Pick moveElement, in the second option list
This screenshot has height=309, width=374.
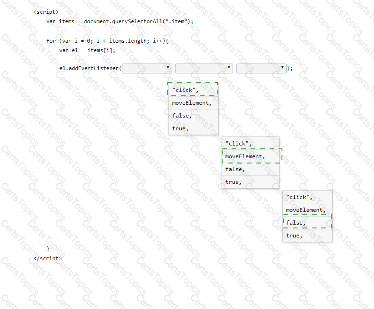click(251, 156)
